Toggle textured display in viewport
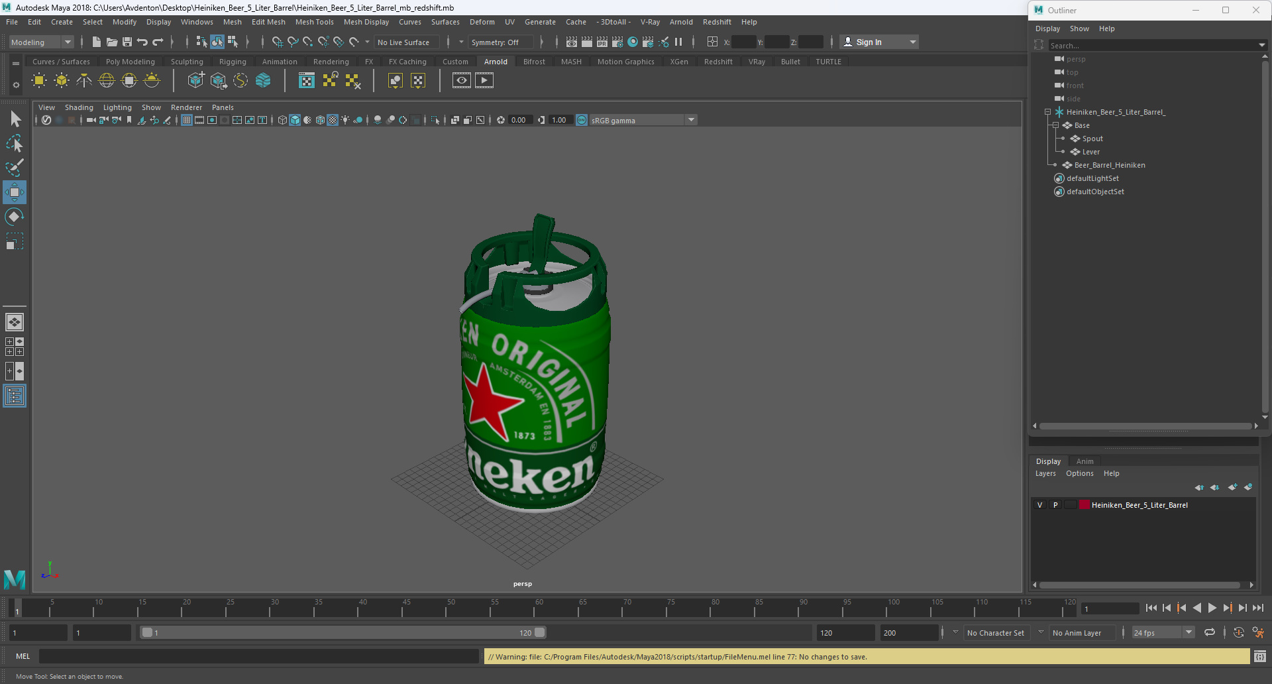1272x684 pixels. coord(333,120)
